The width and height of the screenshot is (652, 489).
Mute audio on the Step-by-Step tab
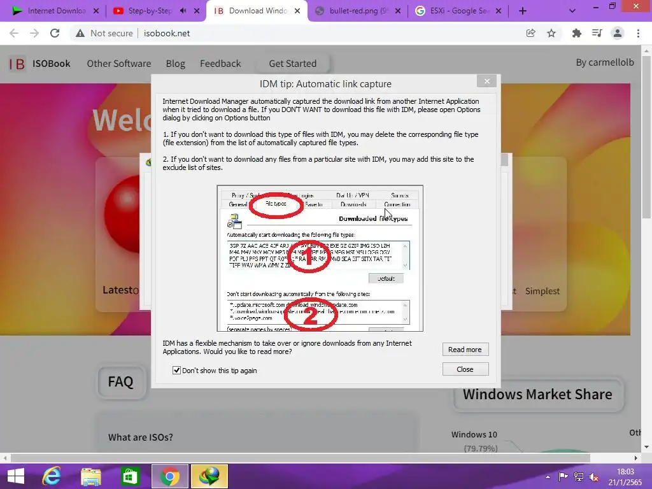click(183, 11)
